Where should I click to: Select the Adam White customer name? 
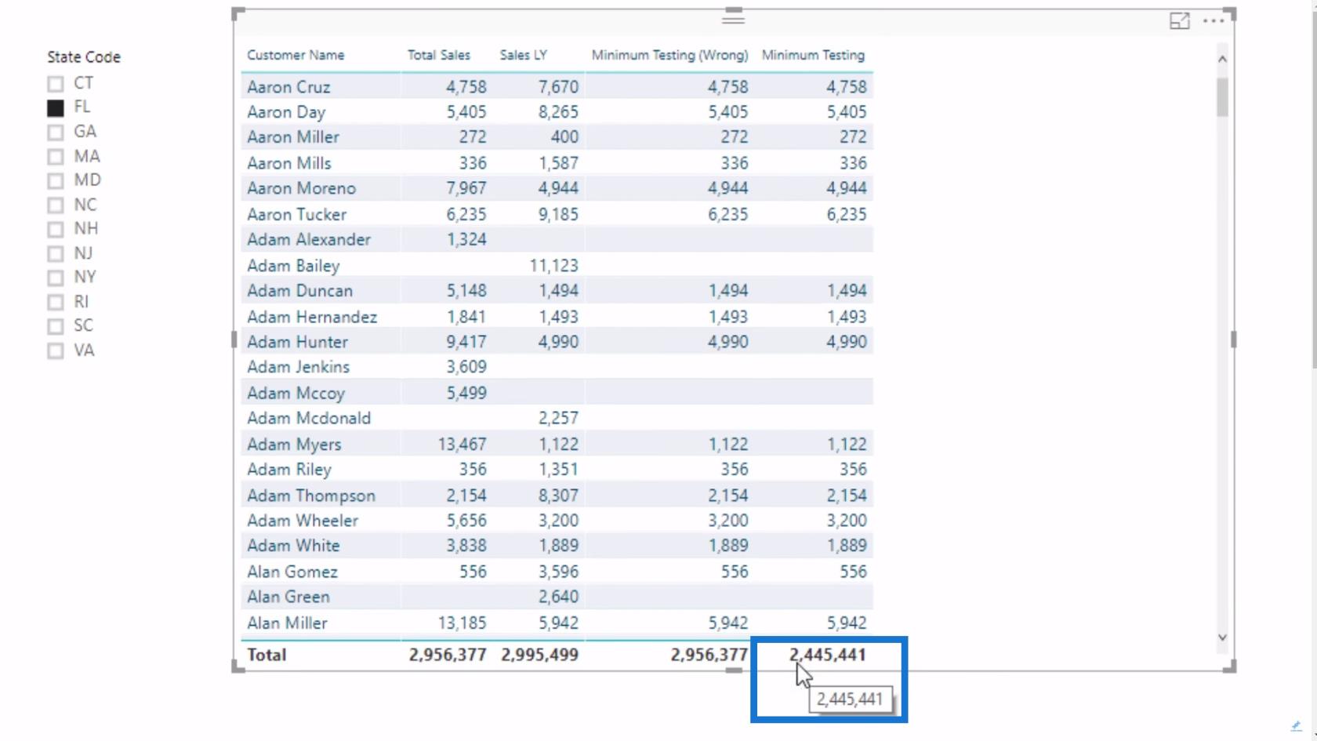[x=293, y=546]
